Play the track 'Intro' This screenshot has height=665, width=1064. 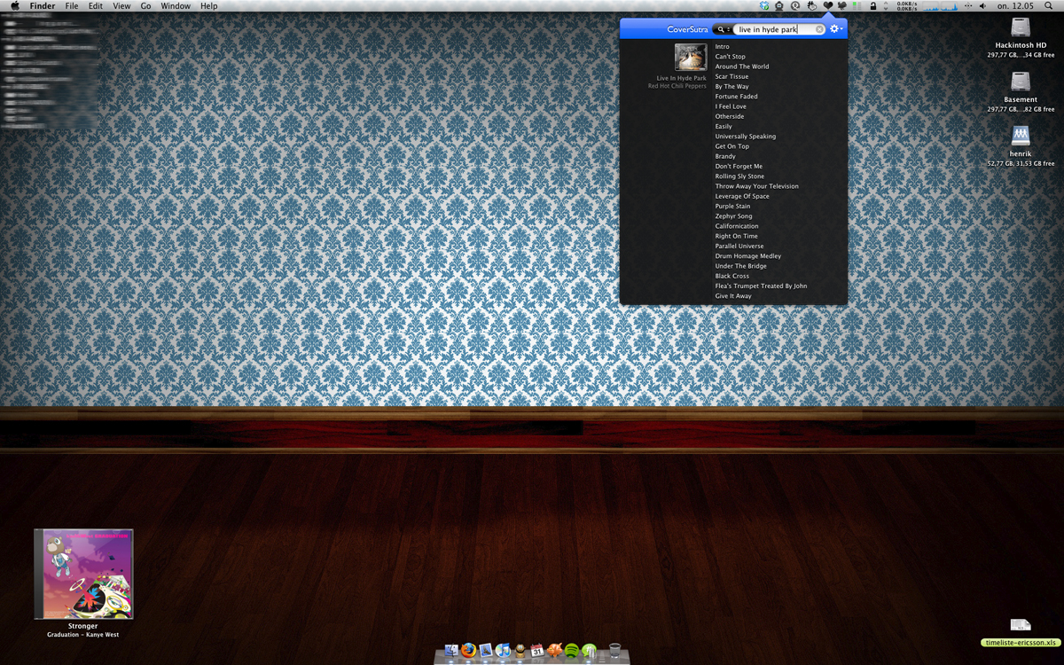tap(723, 46)
